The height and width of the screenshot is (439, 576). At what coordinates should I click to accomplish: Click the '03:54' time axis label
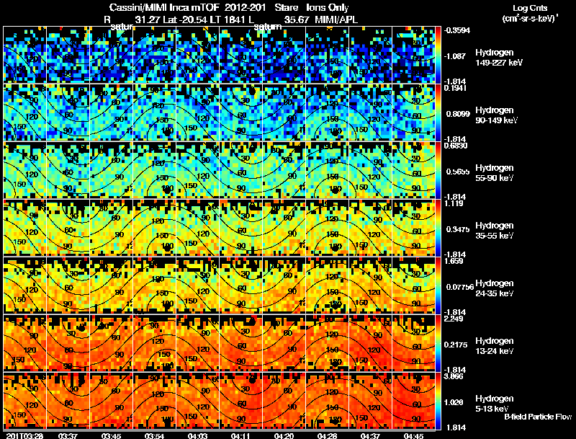click(154, 435)
